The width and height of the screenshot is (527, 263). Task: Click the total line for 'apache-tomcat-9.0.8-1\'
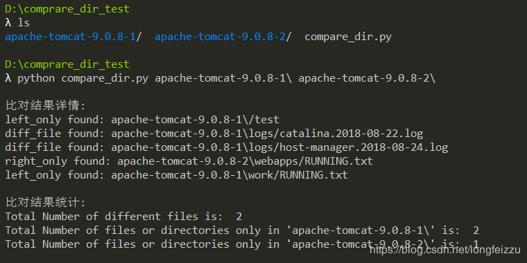[x=242, y=230]
